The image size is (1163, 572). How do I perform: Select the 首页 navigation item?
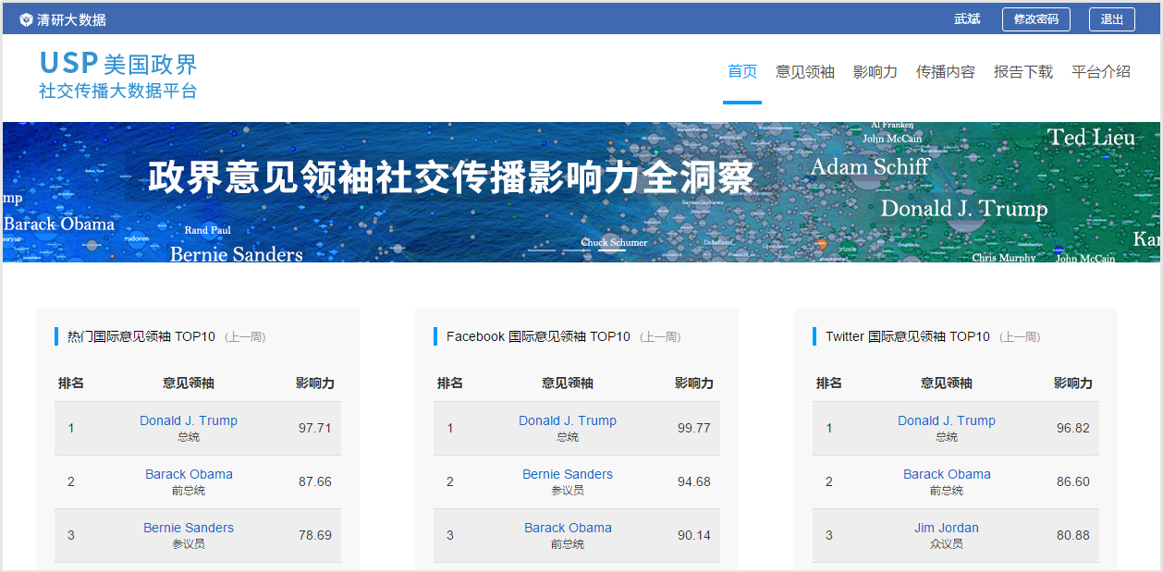[742, 71]
